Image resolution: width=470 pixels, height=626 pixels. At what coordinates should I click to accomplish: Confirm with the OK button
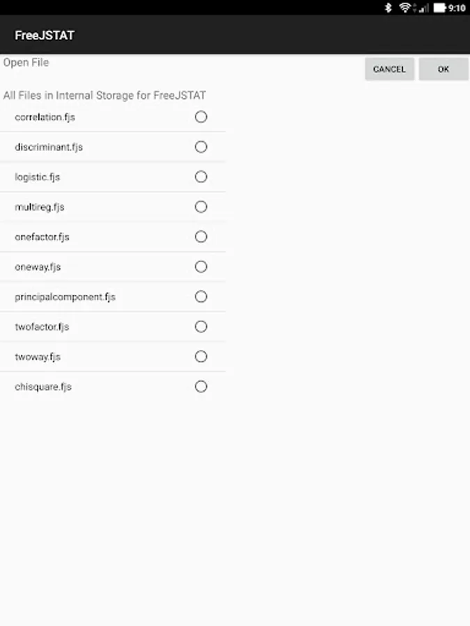(x=444, y=69)
